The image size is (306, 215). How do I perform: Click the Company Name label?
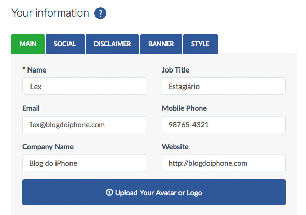pos(48,147)
